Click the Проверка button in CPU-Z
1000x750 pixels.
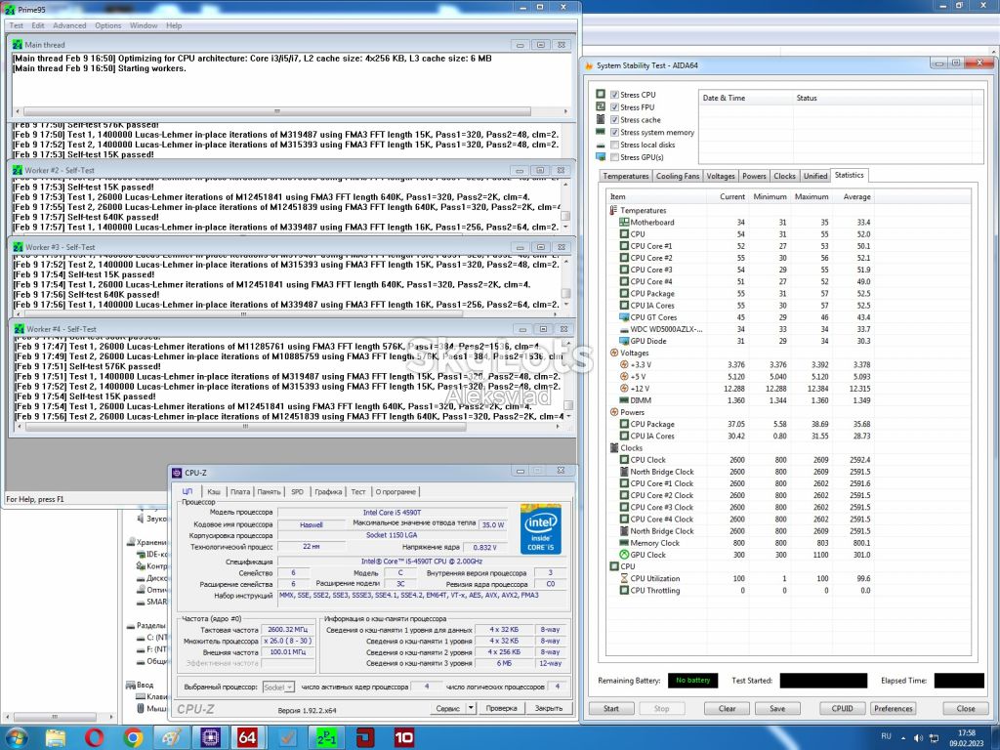pyautogui.click(x=501, y=708)
